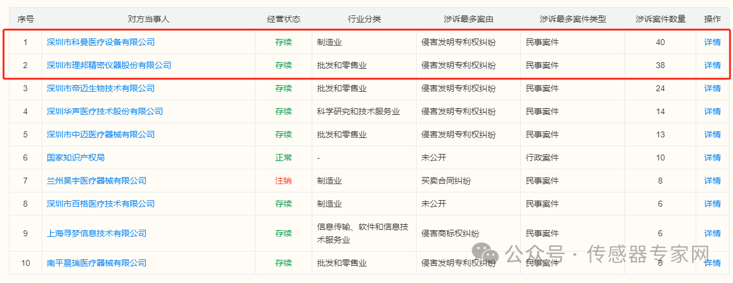The height and width of the screenshot is (283, 733).
Task: Click the 兰州昊宇医疗器械有限公司 link
Action: pos(97,181)
